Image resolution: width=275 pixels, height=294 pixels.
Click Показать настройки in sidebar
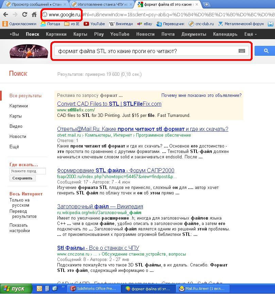tap(19, 228)
